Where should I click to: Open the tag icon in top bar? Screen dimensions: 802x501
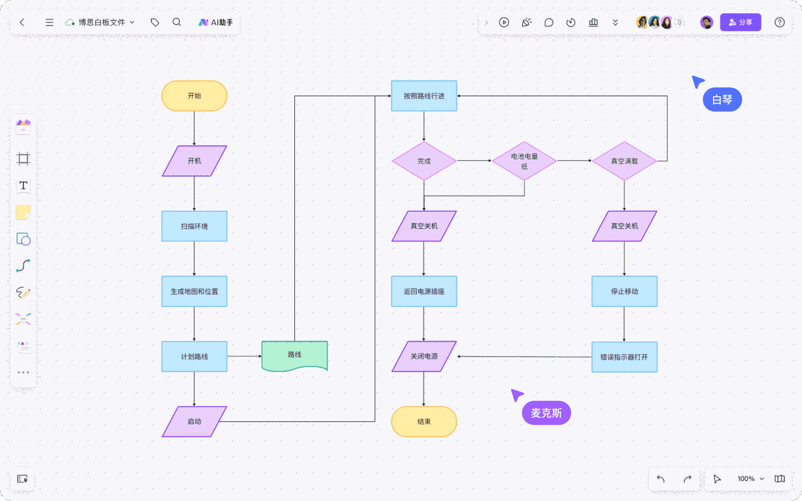155,22
